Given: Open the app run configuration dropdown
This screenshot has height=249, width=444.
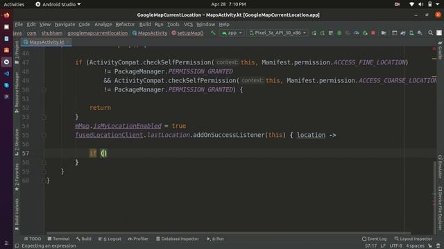Looking at the screenshot, I should [232, 33].
